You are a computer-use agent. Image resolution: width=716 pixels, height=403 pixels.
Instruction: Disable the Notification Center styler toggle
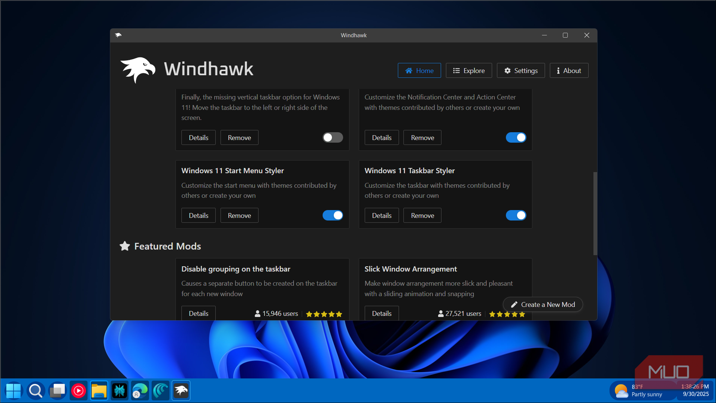point(516,137)
